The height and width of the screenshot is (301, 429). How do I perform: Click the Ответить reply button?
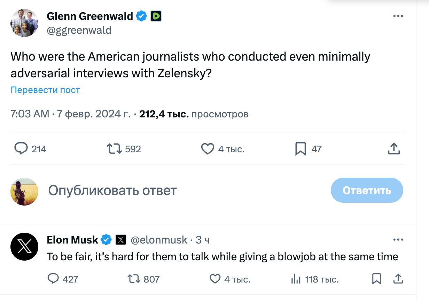pos(367,190)
